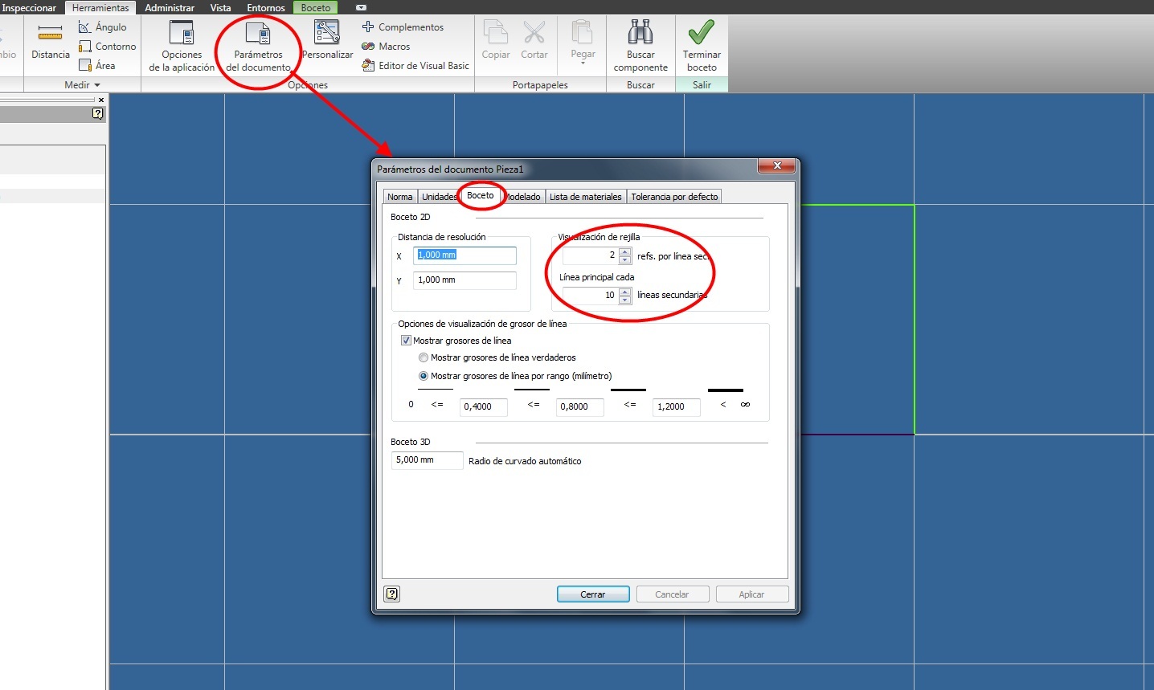Switch to the green Boceto ribbon tab

pyautogui.click(x=316, y=8)
